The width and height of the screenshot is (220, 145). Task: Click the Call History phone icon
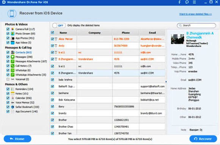point(13,66)
